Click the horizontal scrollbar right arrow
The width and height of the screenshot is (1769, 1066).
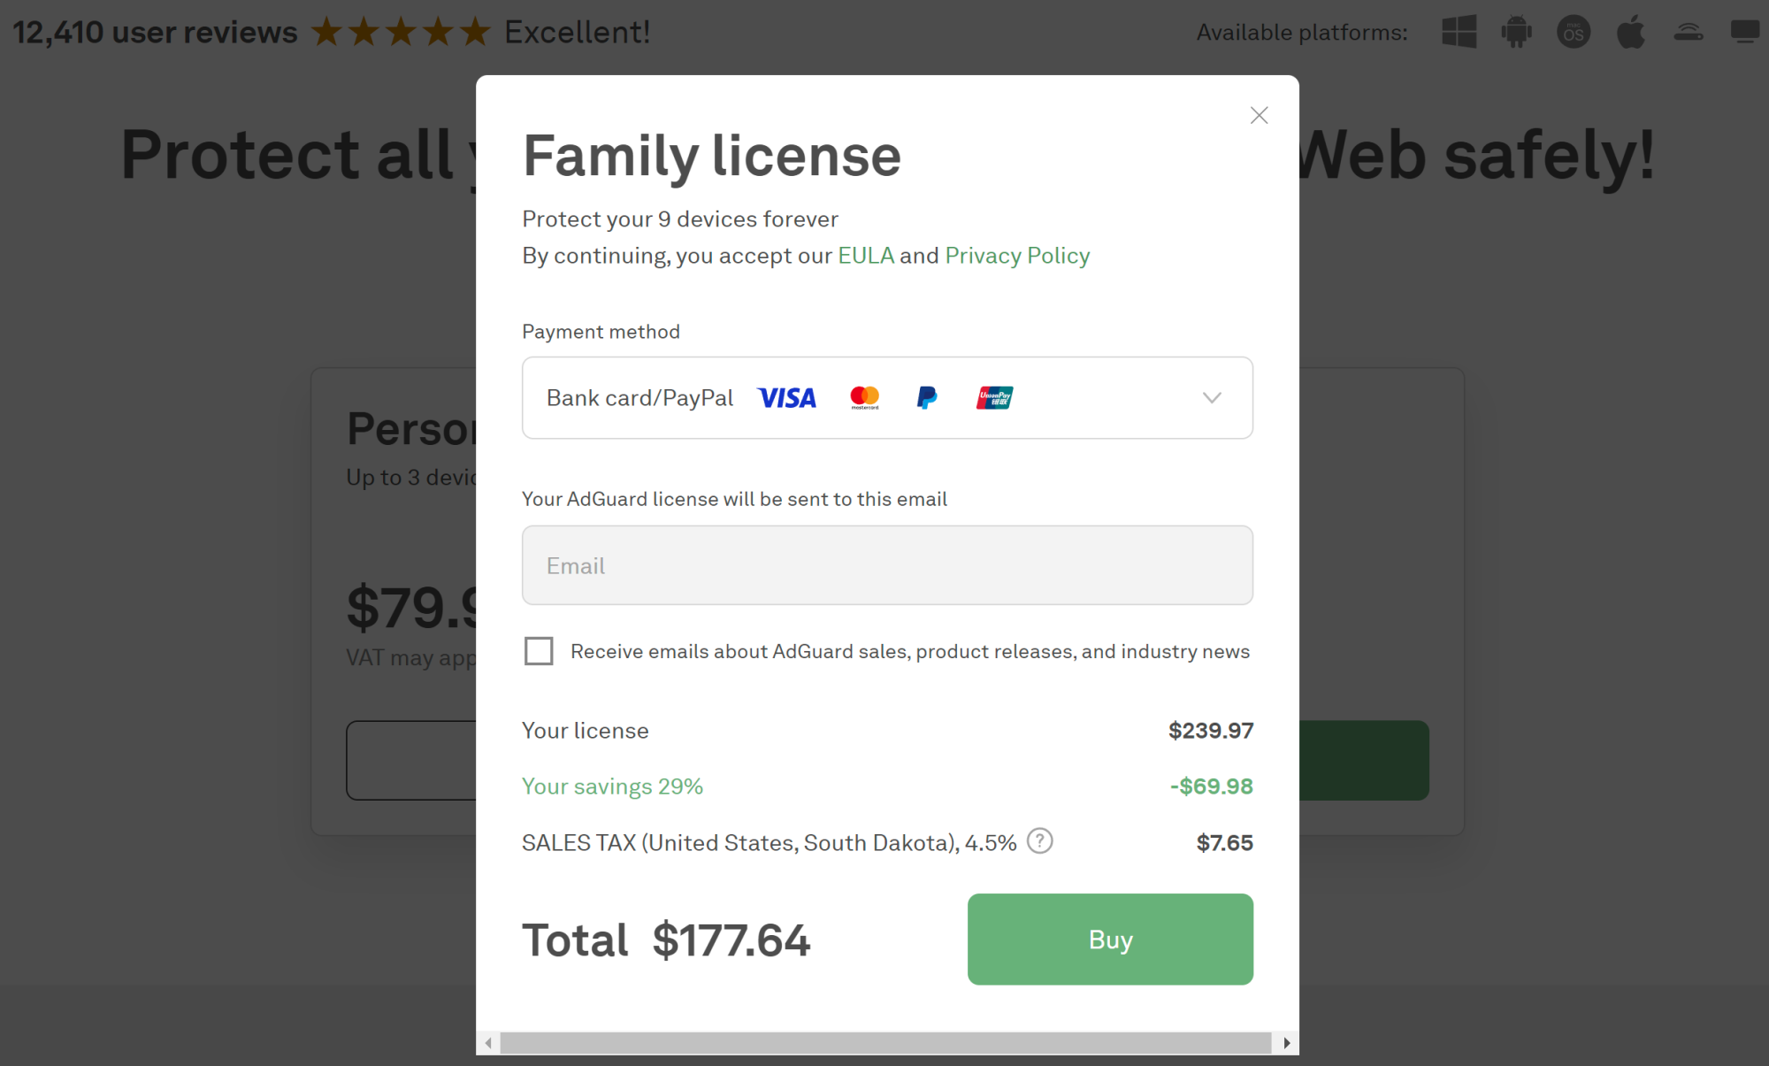click(x=1286, y=1043)
